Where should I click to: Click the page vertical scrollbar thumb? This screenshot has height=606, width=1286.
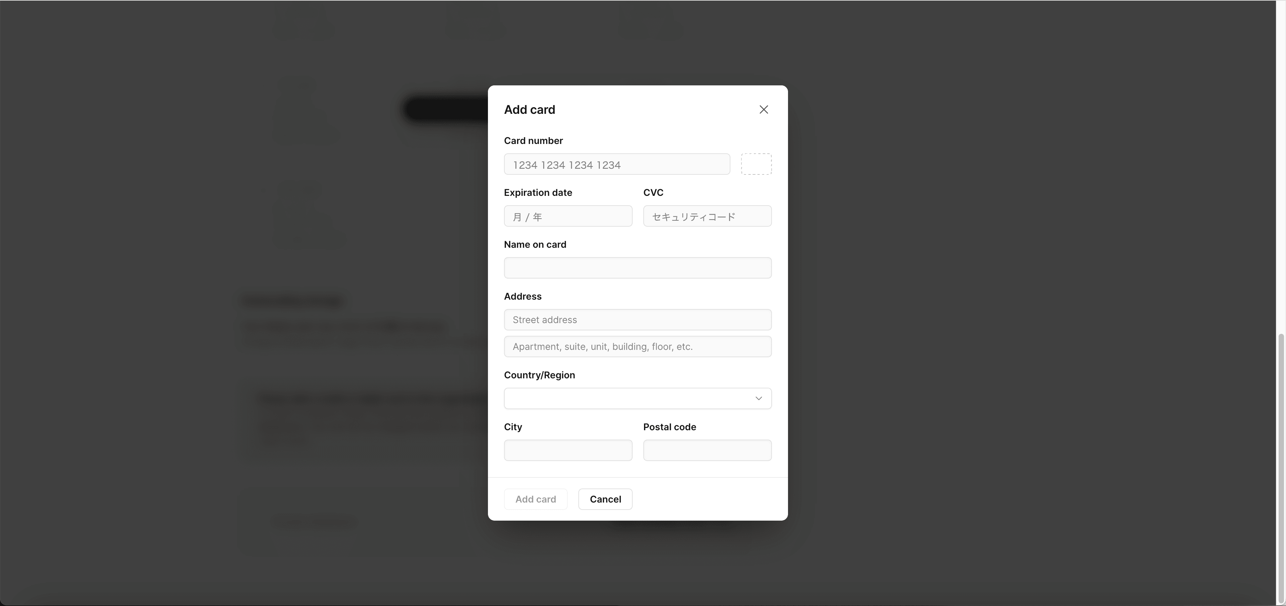point(1281,468)
